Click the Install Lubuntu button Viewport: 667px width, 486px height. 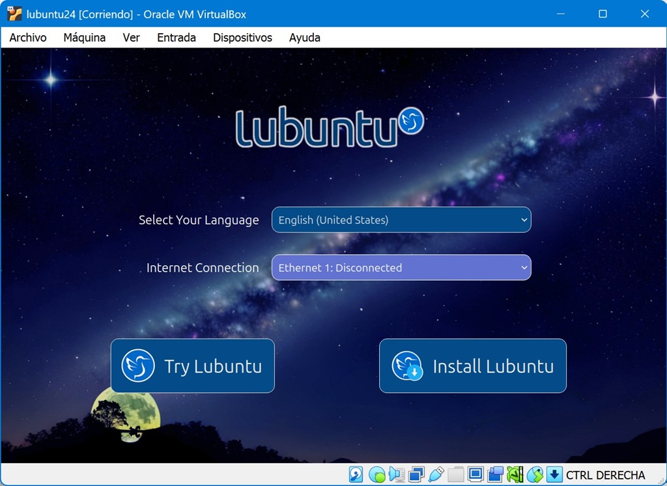click(x=473, y=366)
